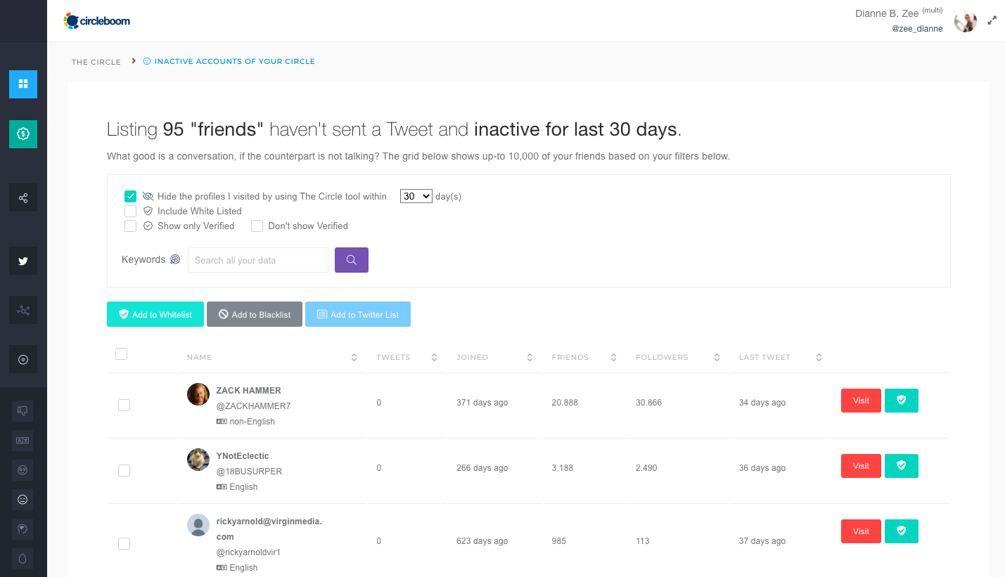This screenshot has height=577, width=1005.
Task: Enable the 'Include White Listed' checkbox
Action: (130, 211)
